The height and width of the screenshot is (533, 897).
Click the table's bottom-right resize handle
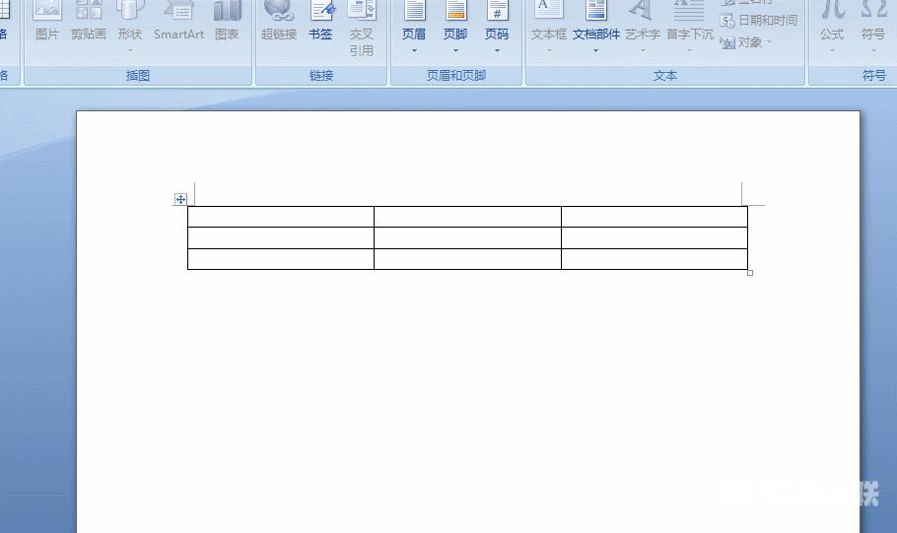pyautogui.click(x=750, y=273)
